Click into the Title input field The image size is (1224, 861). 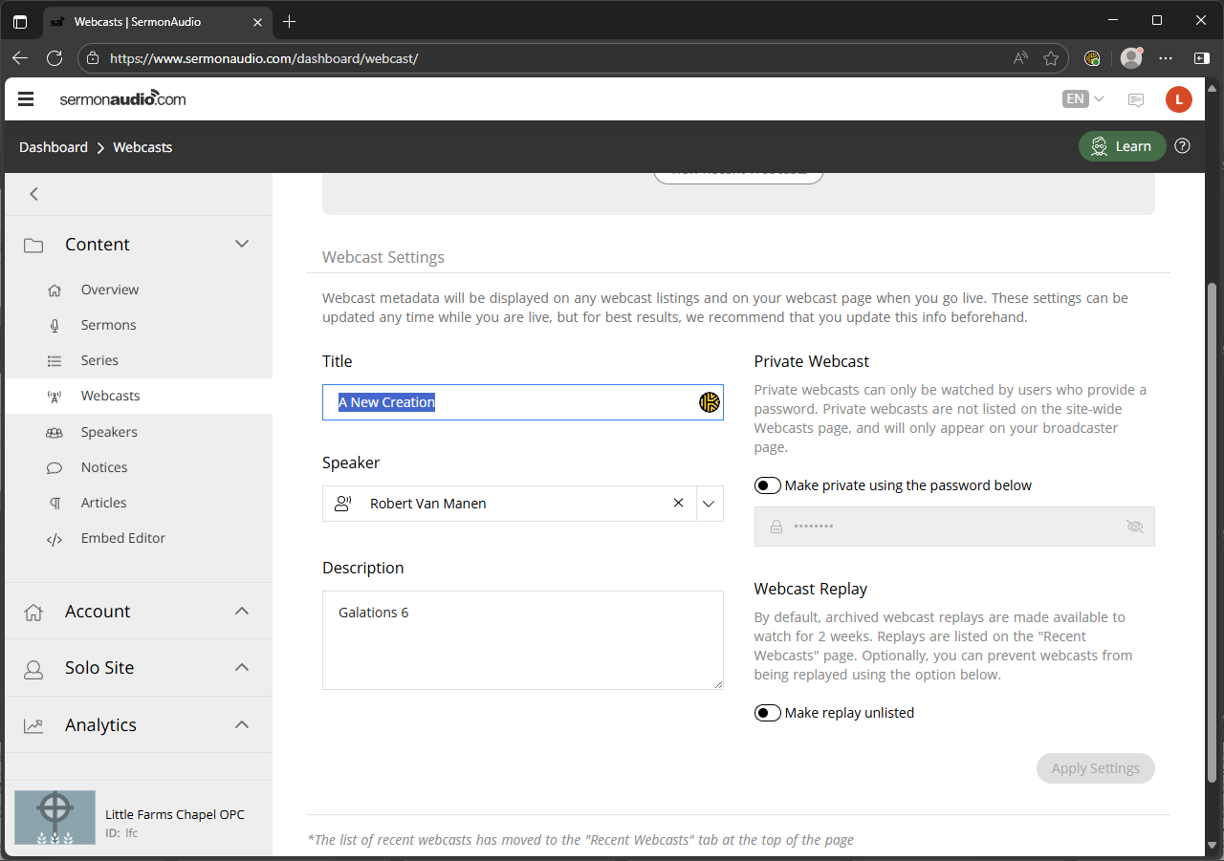[x=523, y=402]
